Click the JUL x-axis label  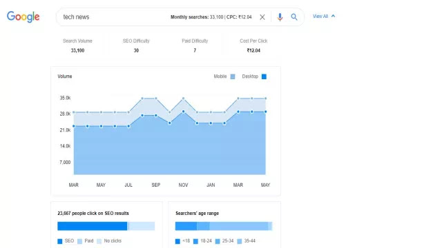point(128,185)
